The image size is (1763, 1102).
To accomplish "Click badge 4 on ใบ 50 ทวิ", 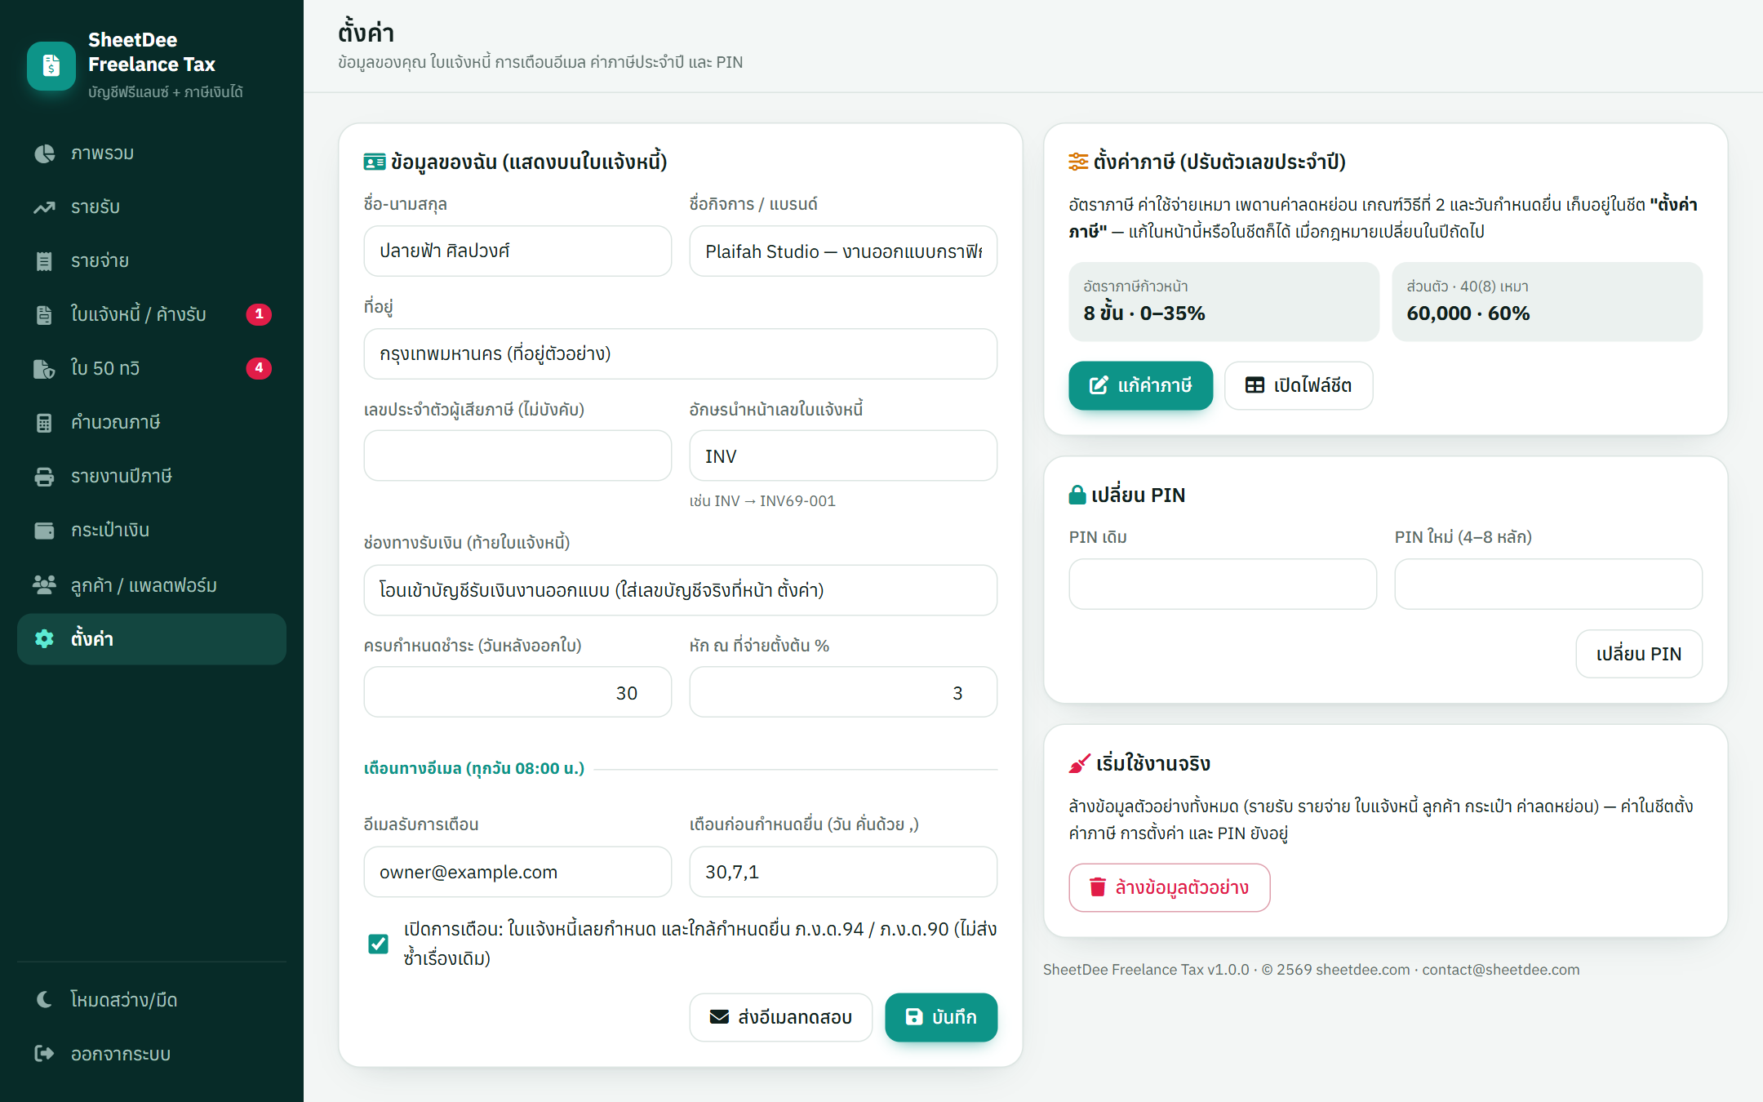I will pos(259,368).
